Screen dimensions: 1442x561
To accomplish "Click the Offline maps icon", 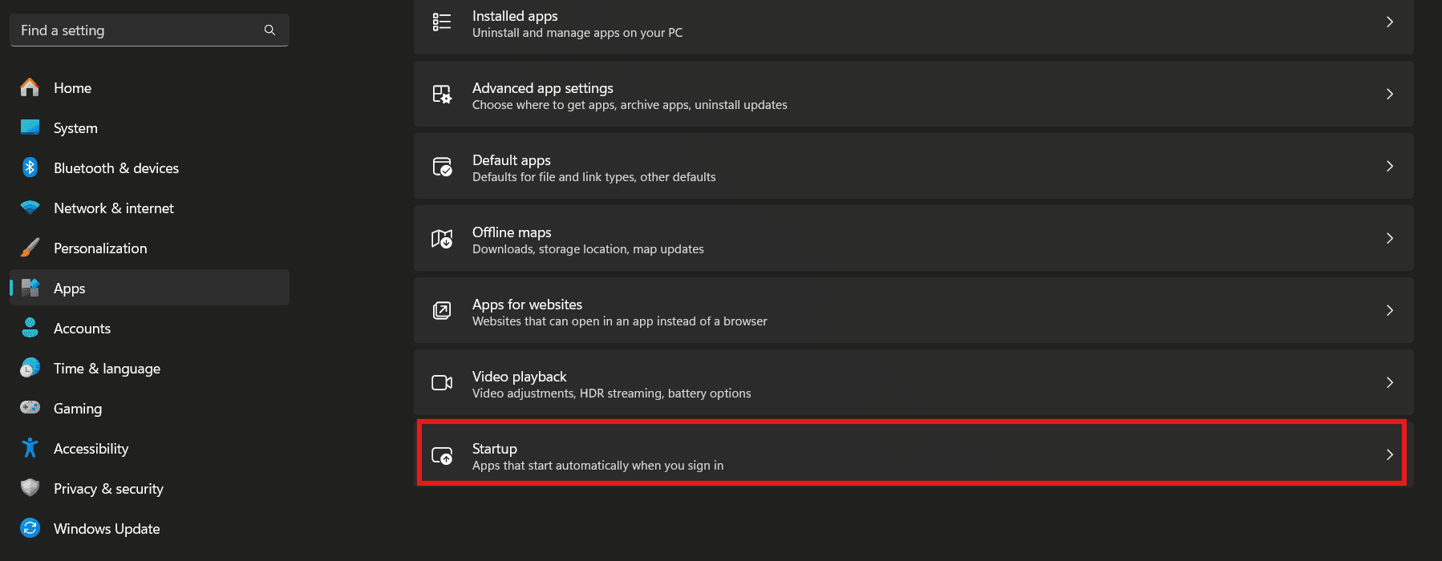I will click(442, 238).
